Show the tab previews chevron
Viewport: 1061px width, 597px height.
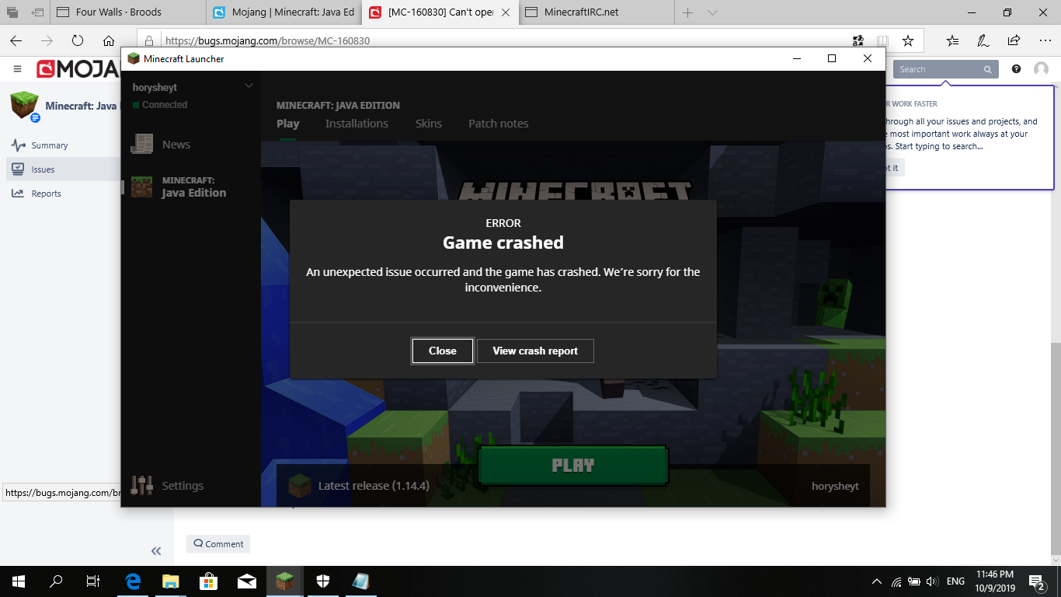point(712,12)
